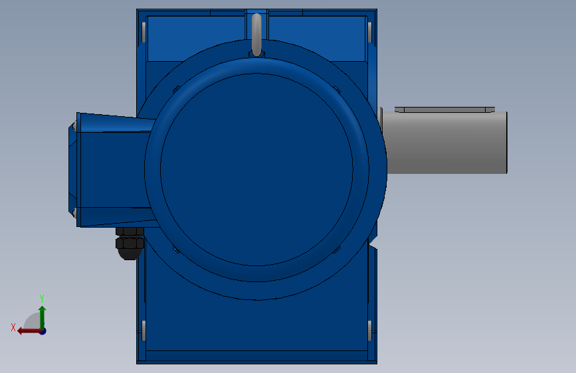Screen dimensions: 576x373
Task: Select the bottom-right housing screw
Action: (369, 331)
